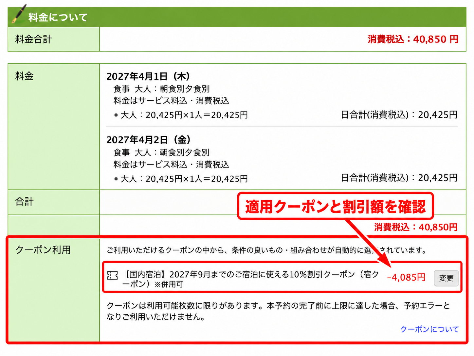The width and height of the screenshot is (474, 356).
Task: Click the lower 消費税込：40,850円 total
Action: (x=416, y=227)
